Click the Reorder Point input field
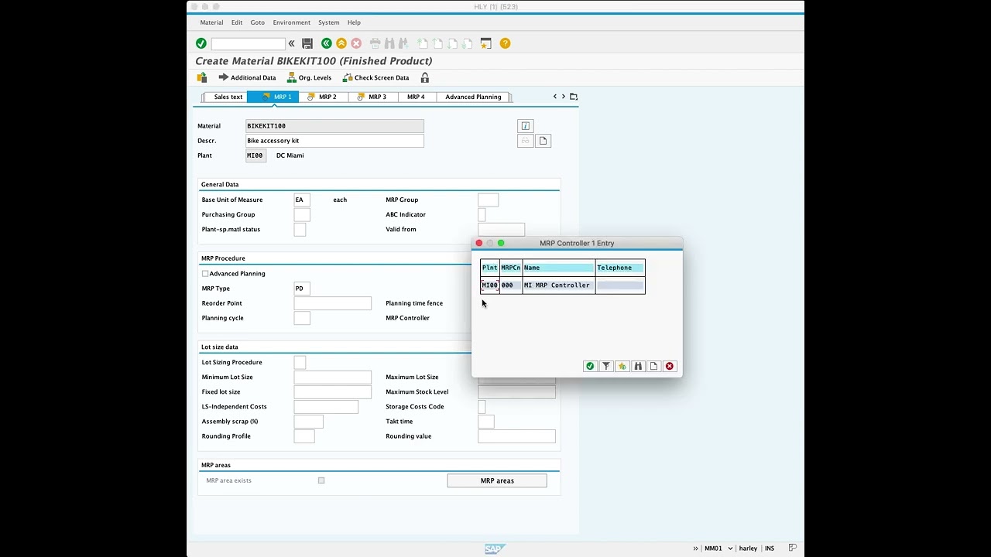991x557 pixels. click(333, 303)
